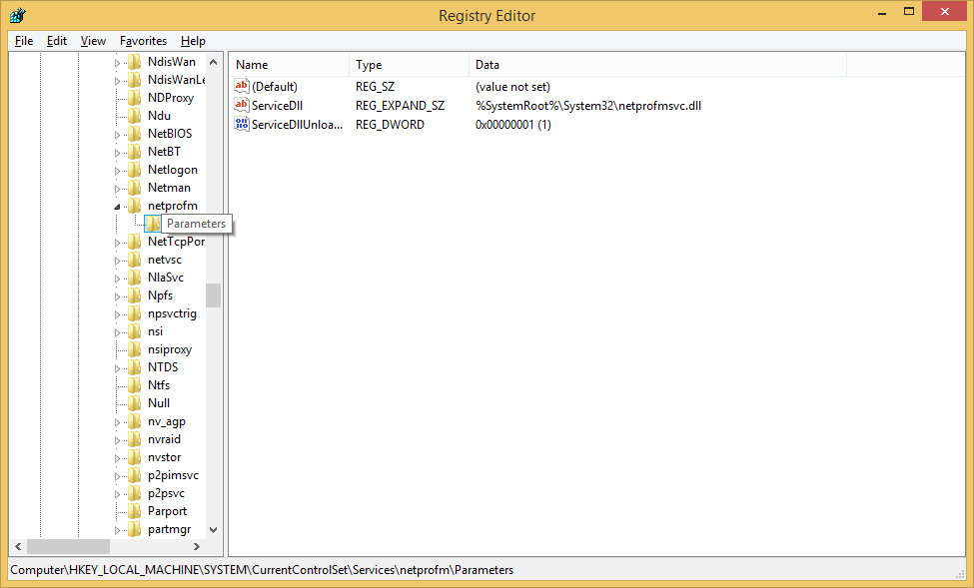The image size is (974, 588).
Task: Click the nsiproxy folder icon
Action: [x=134, y=349]
